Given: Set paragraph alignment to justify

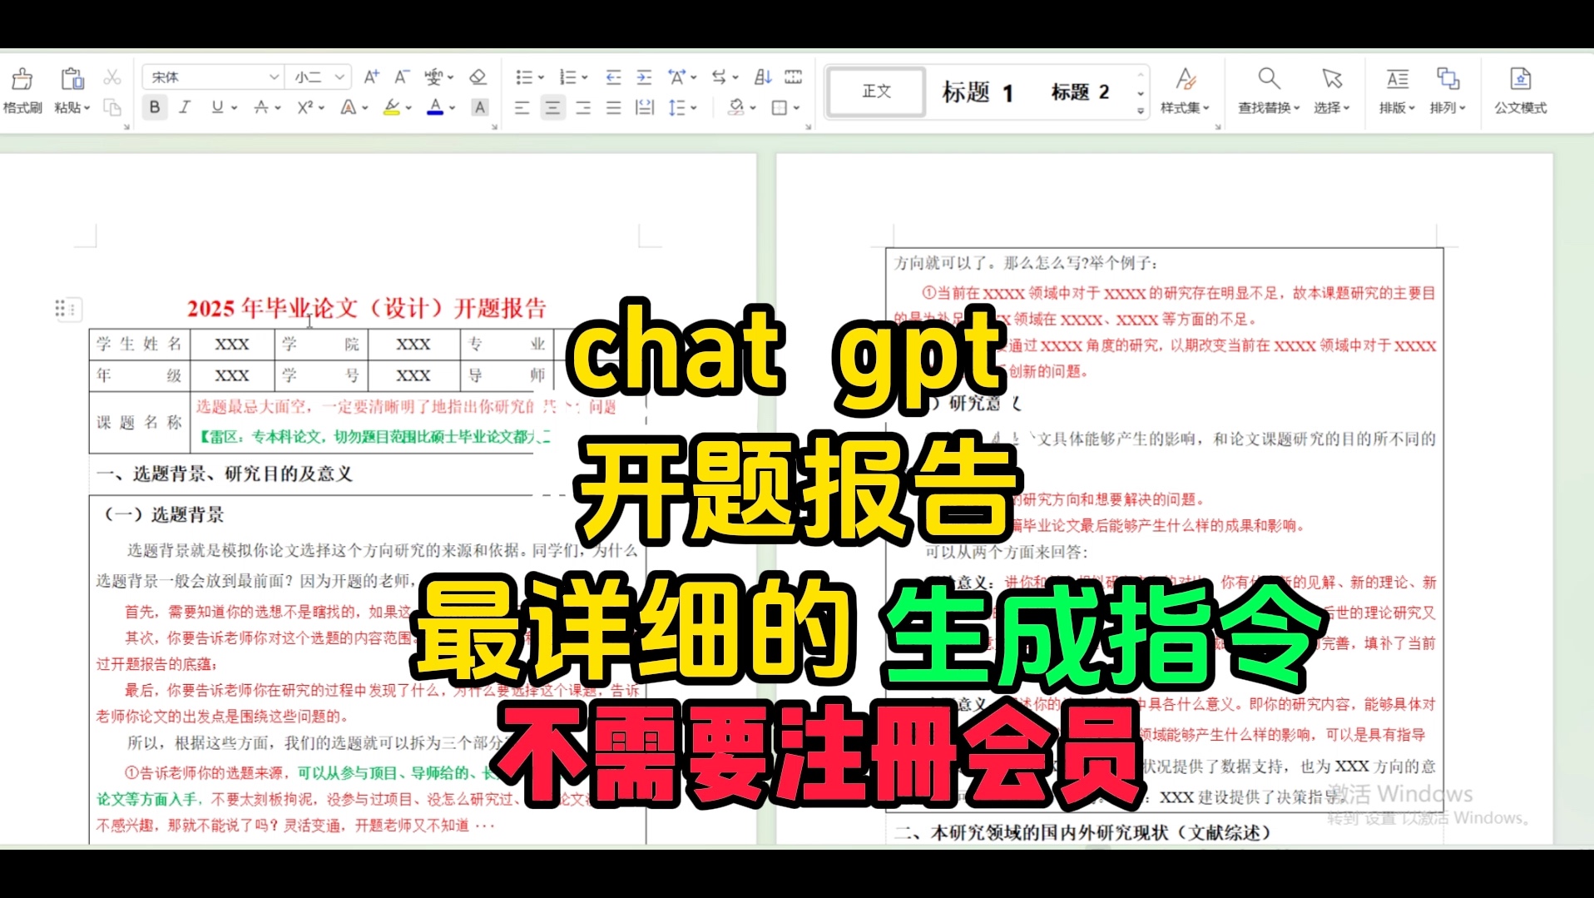Looking at the screenshot, I should 614,107.
